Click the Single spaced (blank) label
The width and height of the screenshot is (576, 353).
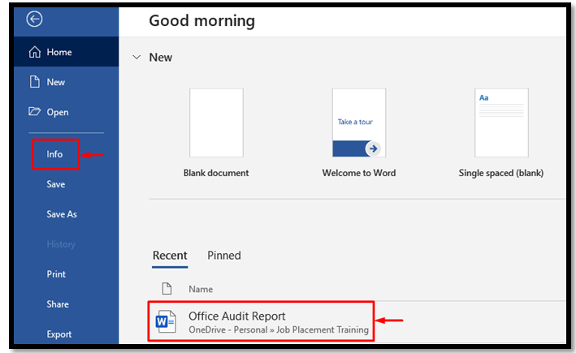pyautogui.click(x=501, y=173)
